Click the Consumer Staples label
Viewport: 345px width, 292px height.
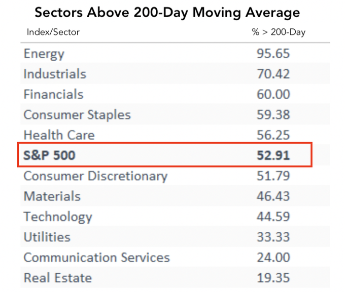point(77,115)
